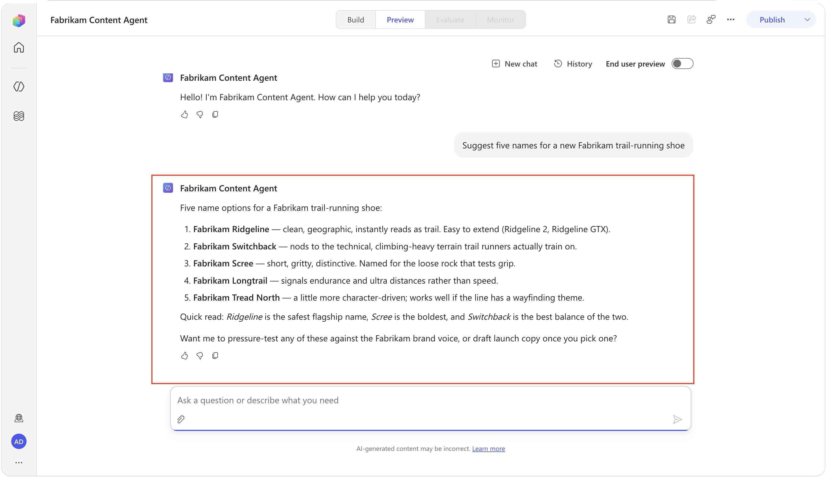
Task: Expand the Publish dropdown arrow
Action: [x=807, y=20]
